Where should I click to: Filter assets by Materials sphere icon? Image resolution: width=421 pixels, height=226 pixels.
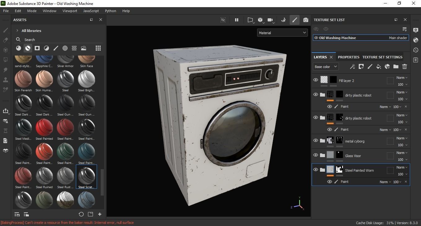point(19,48)
